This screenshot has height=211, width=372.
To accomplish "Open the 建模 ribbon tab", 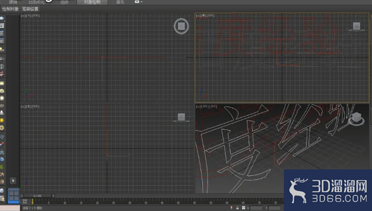I will 13,2.
